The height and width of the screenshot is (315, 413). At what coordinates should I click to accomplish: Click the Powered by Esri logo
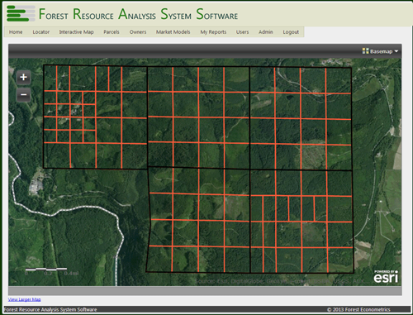(386, 276)
